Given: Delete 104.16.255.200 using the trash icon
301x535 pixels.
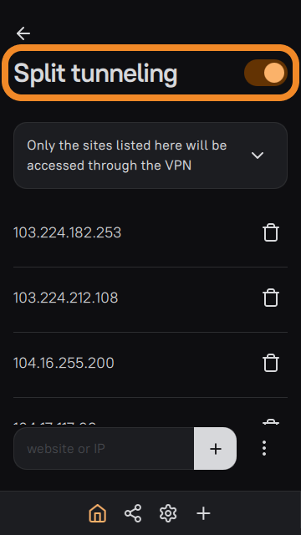Looking at the screenshot, I should 271,363.
